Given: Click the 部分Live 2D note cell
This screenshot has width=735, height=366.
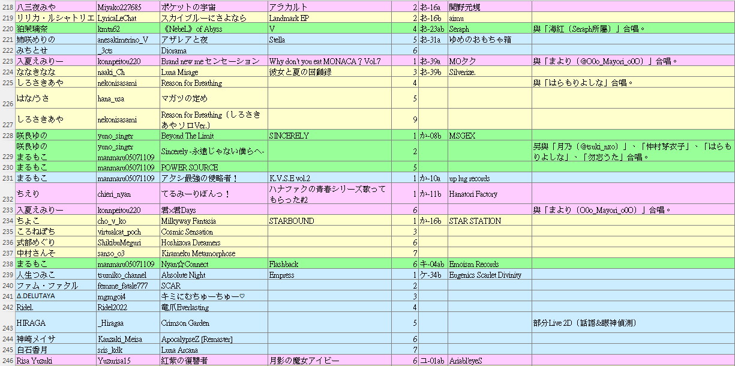Looking at the screenshot, I should point(633,323).
